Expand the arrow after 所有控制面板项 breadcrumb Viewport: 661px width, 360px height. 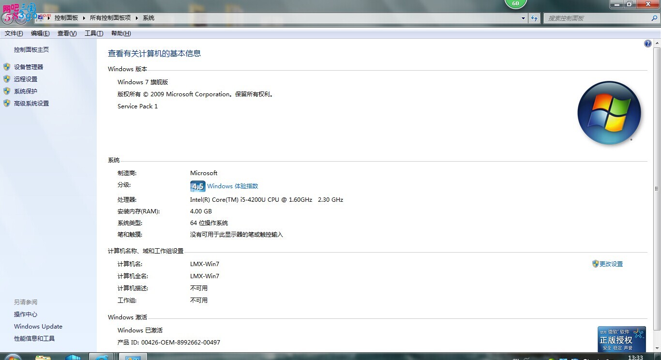point(136,18)
